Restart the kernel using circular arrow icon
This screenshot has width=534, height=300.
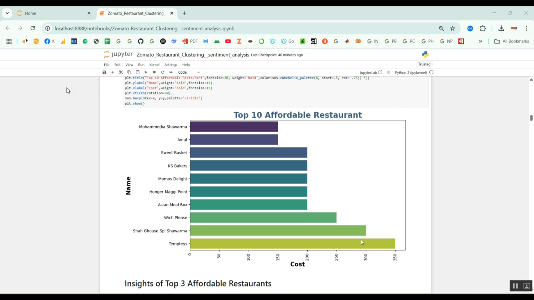pos(163,72)
